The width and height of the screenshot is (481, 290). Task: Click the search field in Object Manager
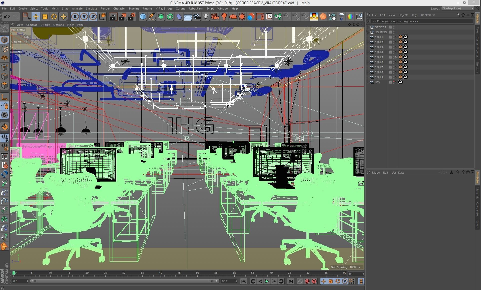coord(422,21)
